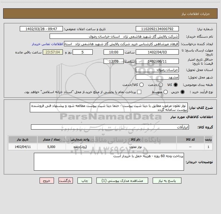This screenshot has height=214, width=221.
Task: Select the خدمت radio button
Action: (161, 85)
